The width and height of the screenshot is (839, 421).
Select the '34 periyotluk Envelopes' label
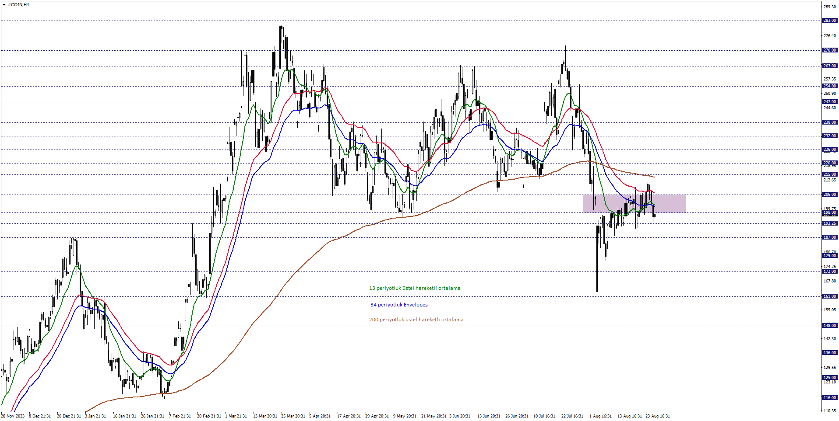pos(399,305)
